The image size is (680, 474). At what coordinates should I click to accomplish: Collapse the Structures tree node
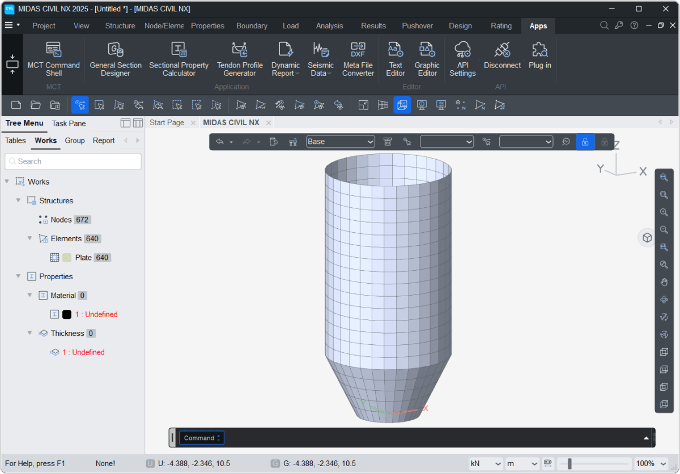(x=19, y=200)
